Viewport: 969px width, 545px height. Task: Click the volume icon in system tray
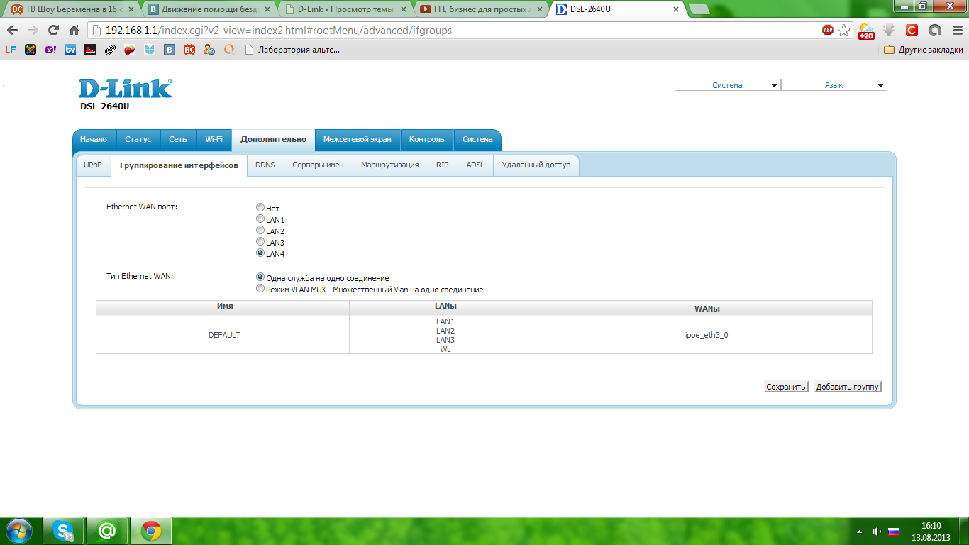[877, 532]
